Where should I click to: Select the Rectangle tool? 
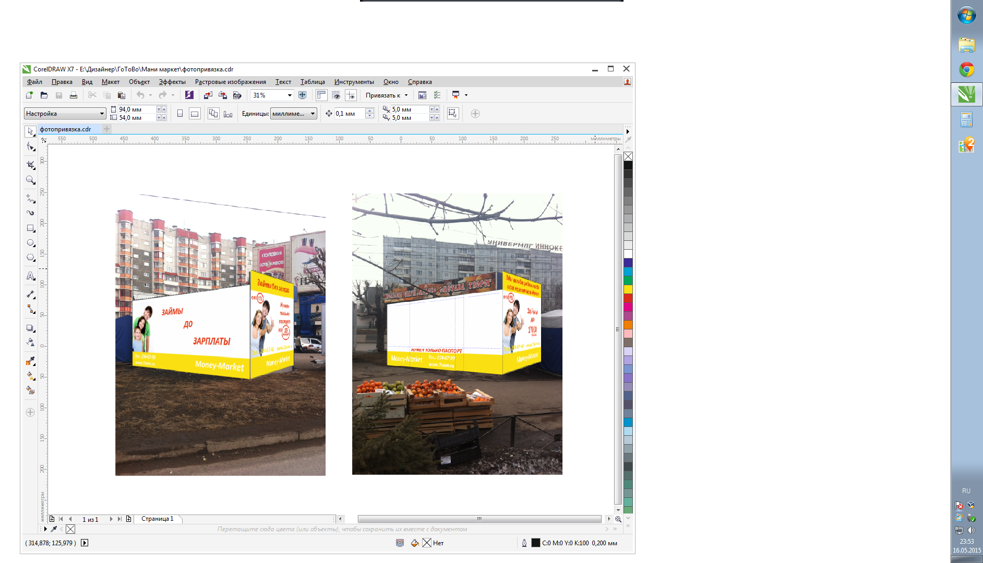click(x=30, y=228)
